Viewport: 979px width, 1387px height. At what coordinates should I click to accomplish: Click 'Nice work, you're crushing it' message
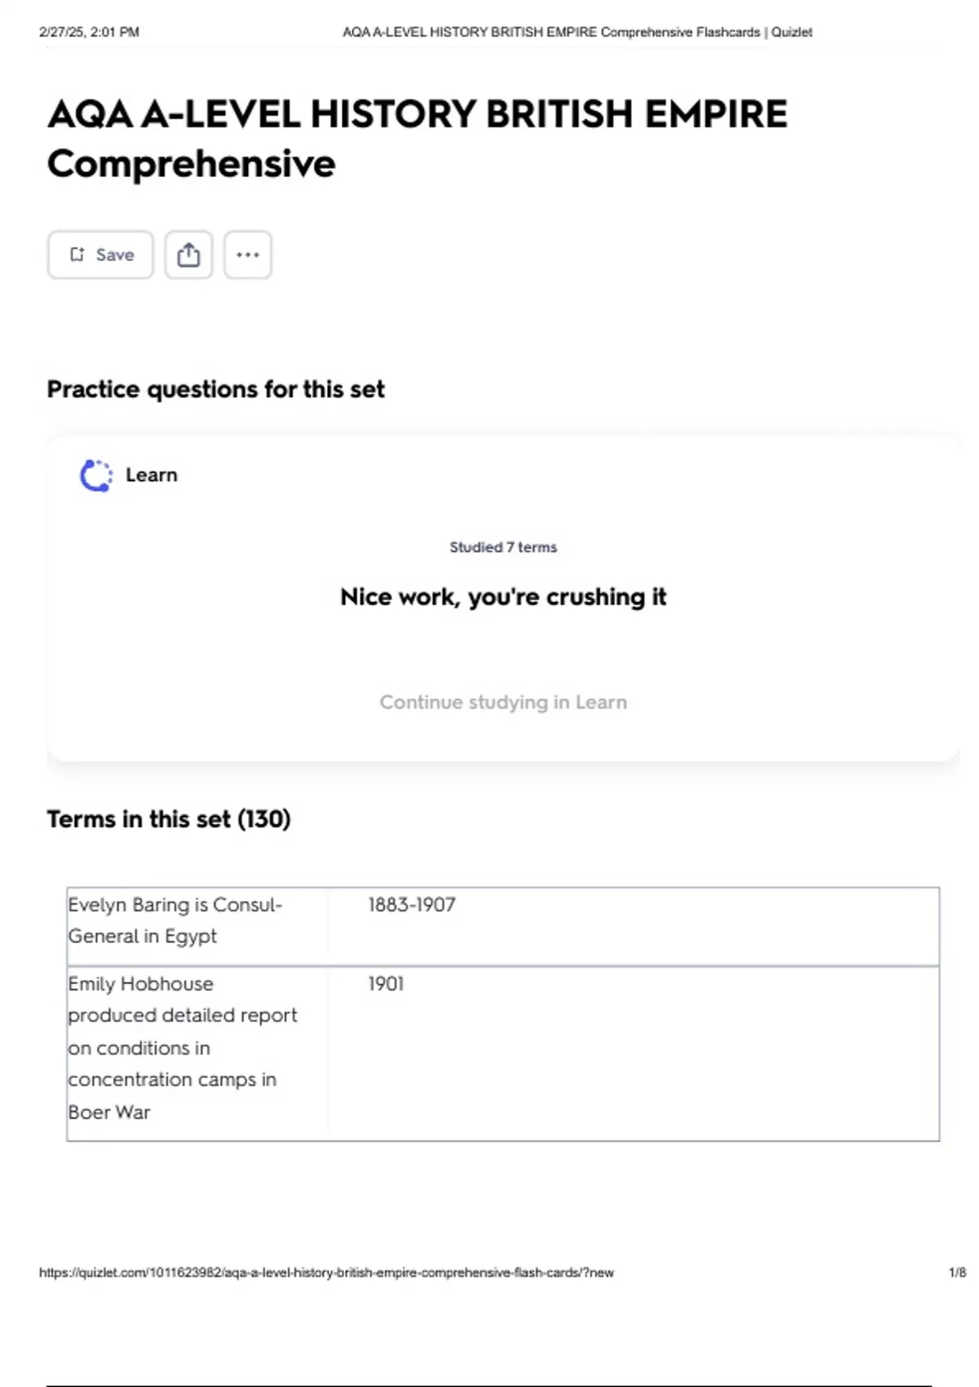pyautogui.click(x=503, y=597)
